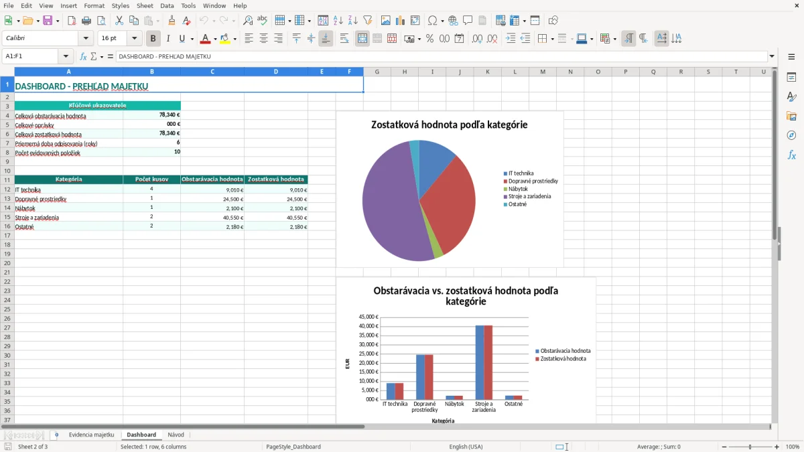
Task: Click the Cut scissors icon
Action: (119, 21)
